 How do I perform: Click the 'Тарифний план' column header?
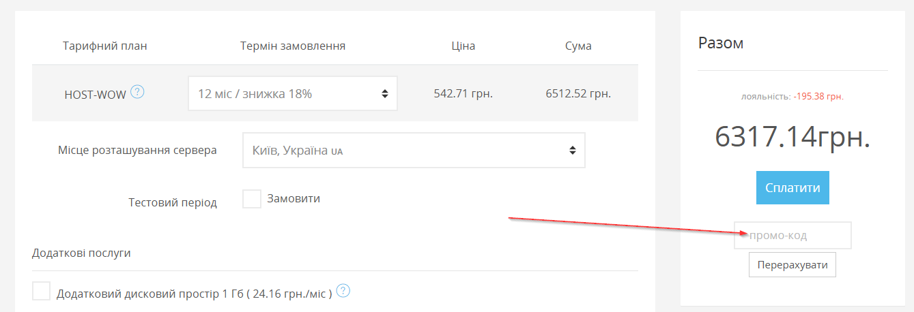pos(105,46)
